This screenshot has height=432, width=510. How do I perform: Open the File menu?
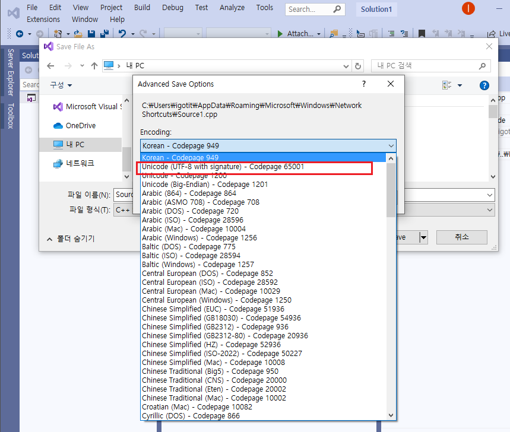(32, 8)
